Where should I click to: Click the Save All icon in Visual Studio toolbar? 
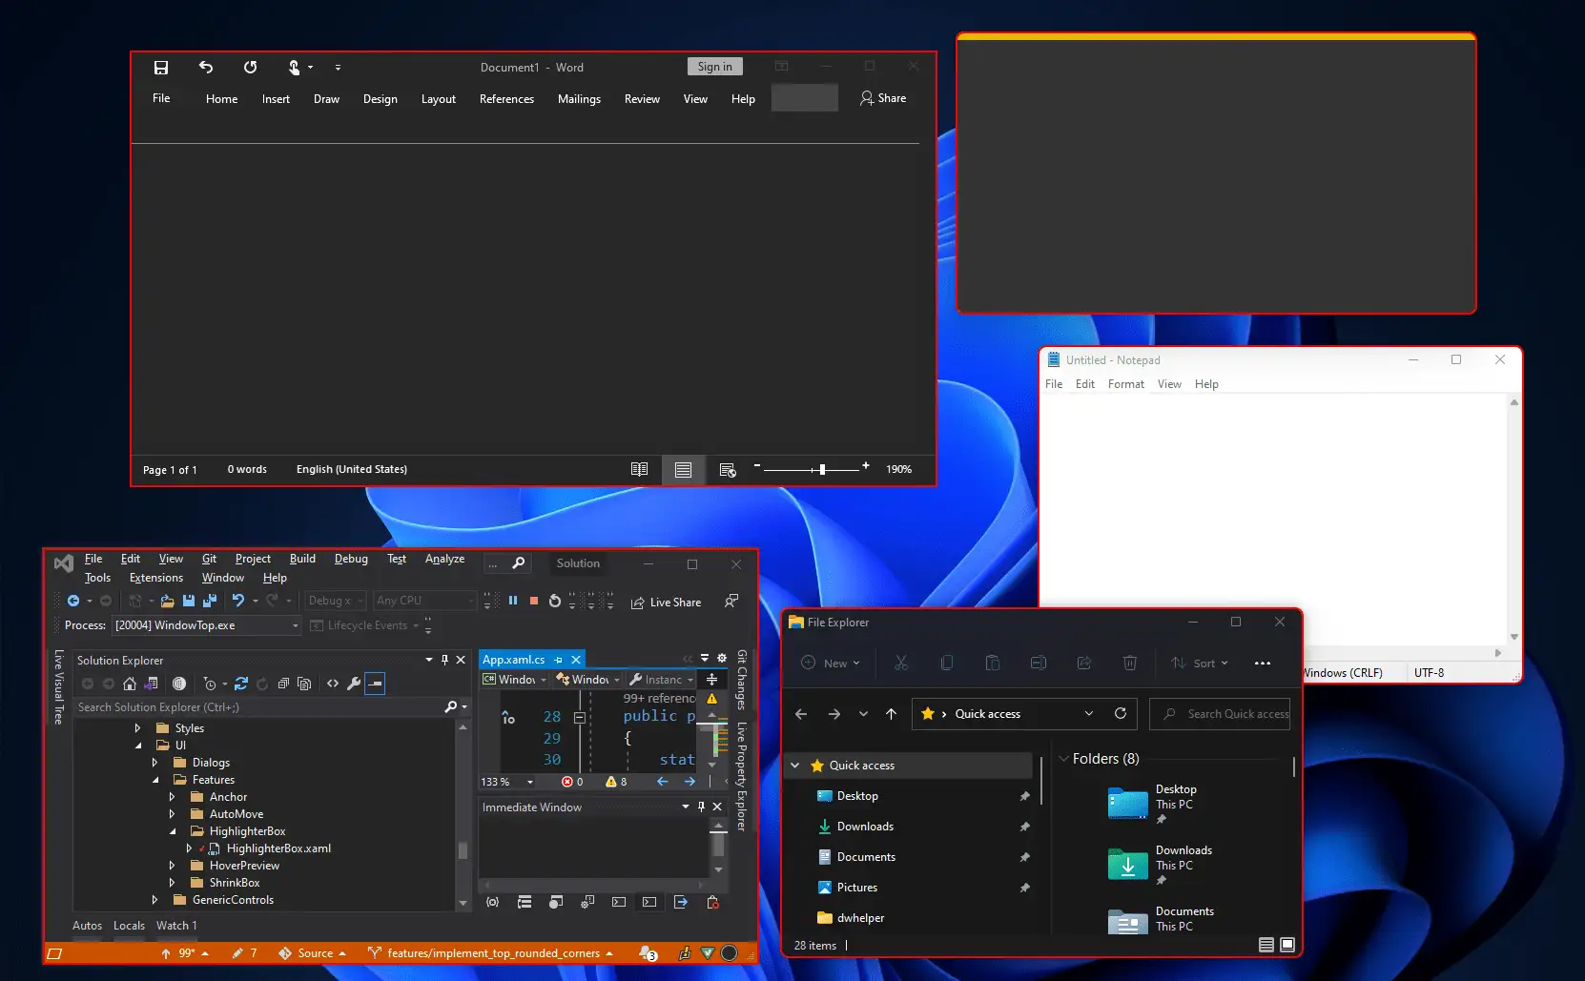click(210, 601)
